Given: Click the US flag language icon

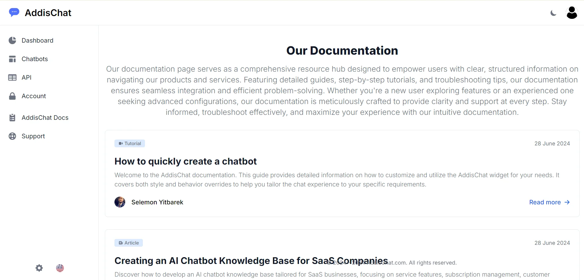Looking at the screenshot, I should pos(60,268).
